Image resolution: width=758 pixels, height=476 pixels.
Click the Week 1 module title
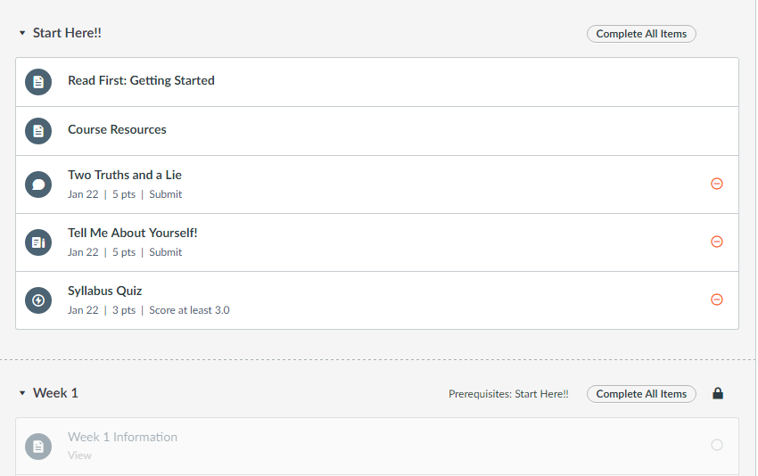click(55, 393)
